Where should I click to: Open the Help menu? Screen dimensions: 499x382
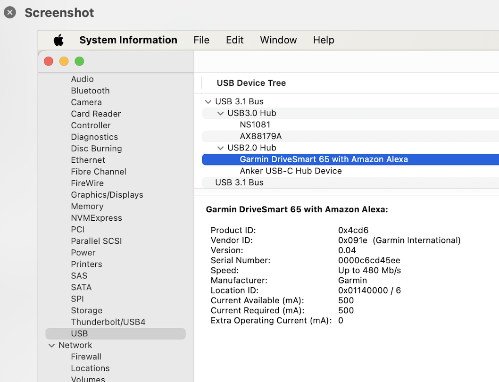tap(324, 40)
